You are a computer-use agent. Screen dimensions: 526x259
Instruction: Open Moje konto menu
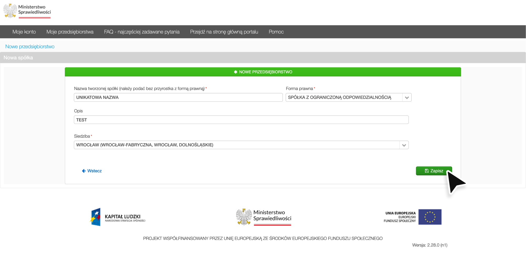(x=24, y=32)
